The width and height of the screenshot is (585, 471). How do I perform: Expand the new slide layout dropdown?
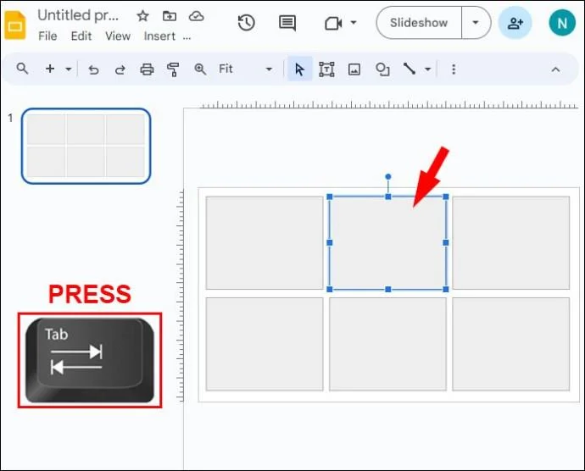coord(69,69)
